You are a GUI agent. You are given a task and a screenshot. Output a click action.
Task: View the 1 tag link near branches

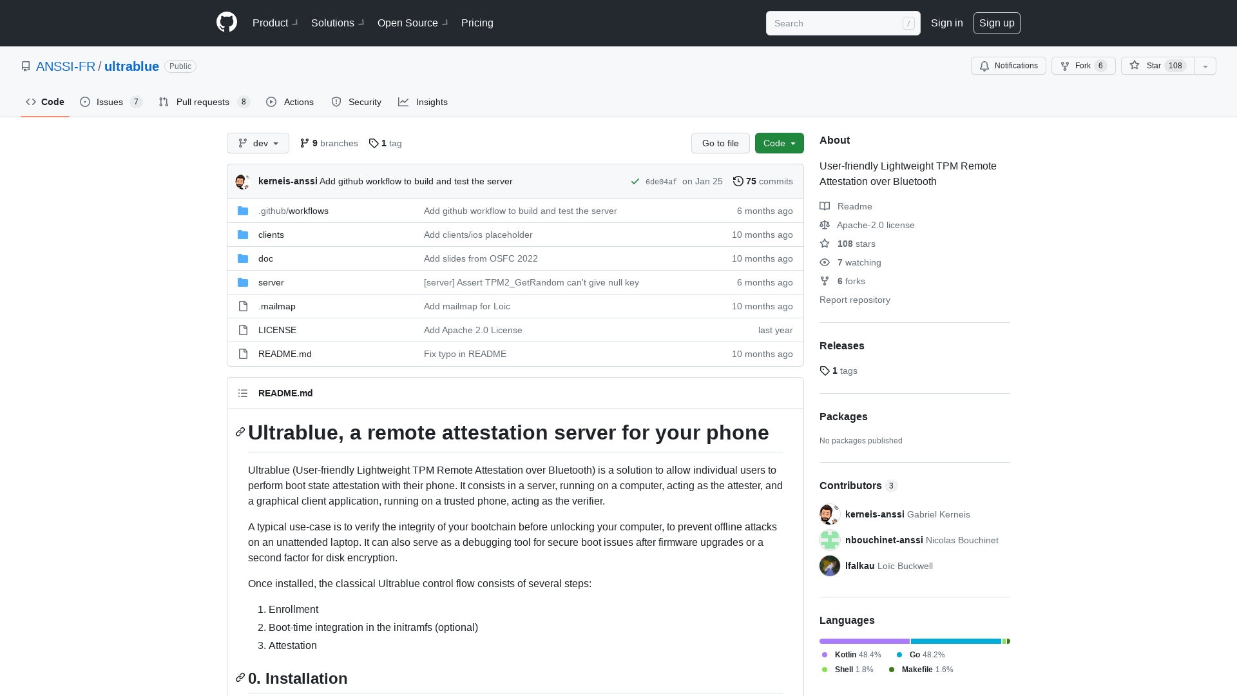pyautogui.click(x=385, y=143)
